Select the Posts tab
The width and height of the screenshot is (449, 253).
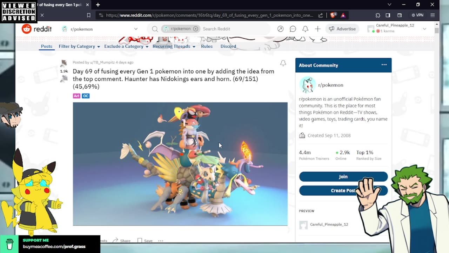[x=46, y=46]
